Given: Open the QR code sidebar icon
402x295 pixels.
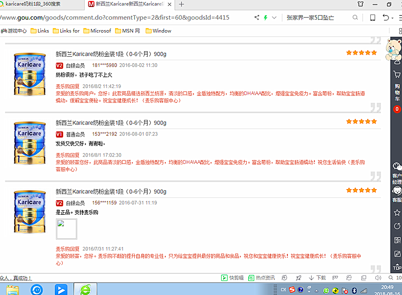Looking at the screenshot, I should [397, 240].
